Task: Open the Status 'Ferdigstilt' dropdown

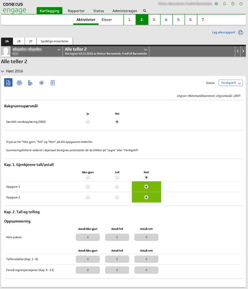Action: point(231,83)
